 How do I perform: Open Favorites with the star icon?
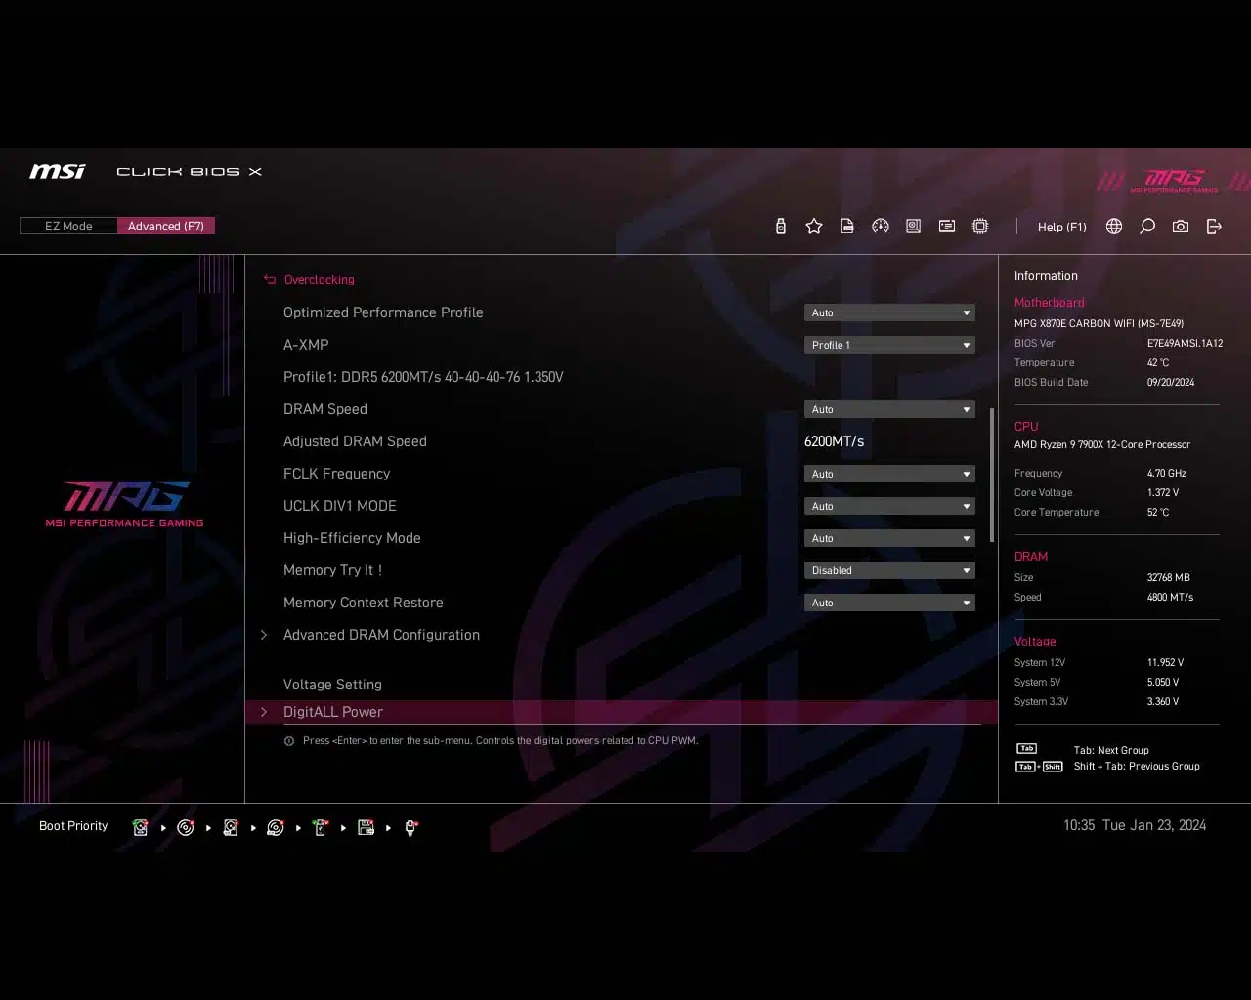coord(813,227)
